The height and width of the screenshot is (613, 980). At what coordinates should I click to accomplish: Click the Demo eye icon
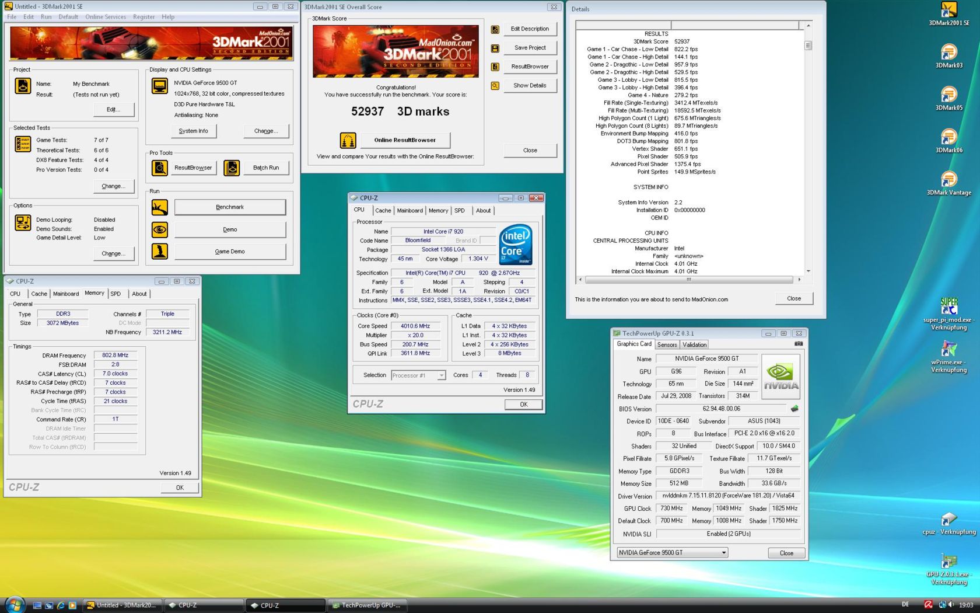(x=159, y=229)
